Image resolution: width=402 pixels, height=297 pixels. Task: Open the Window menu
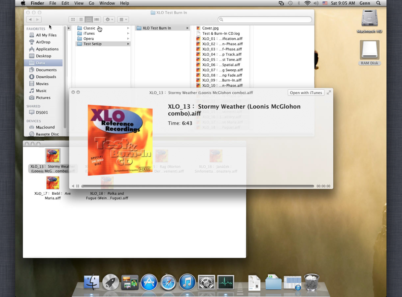tap(107, 3)
